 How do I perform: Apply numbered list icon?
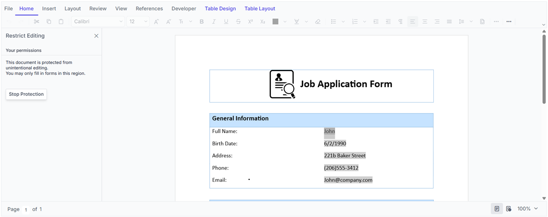[355, 21]
